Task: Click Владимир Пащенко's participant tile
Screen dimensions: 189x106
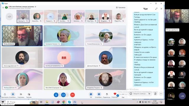Action: [x=106, y=79]
